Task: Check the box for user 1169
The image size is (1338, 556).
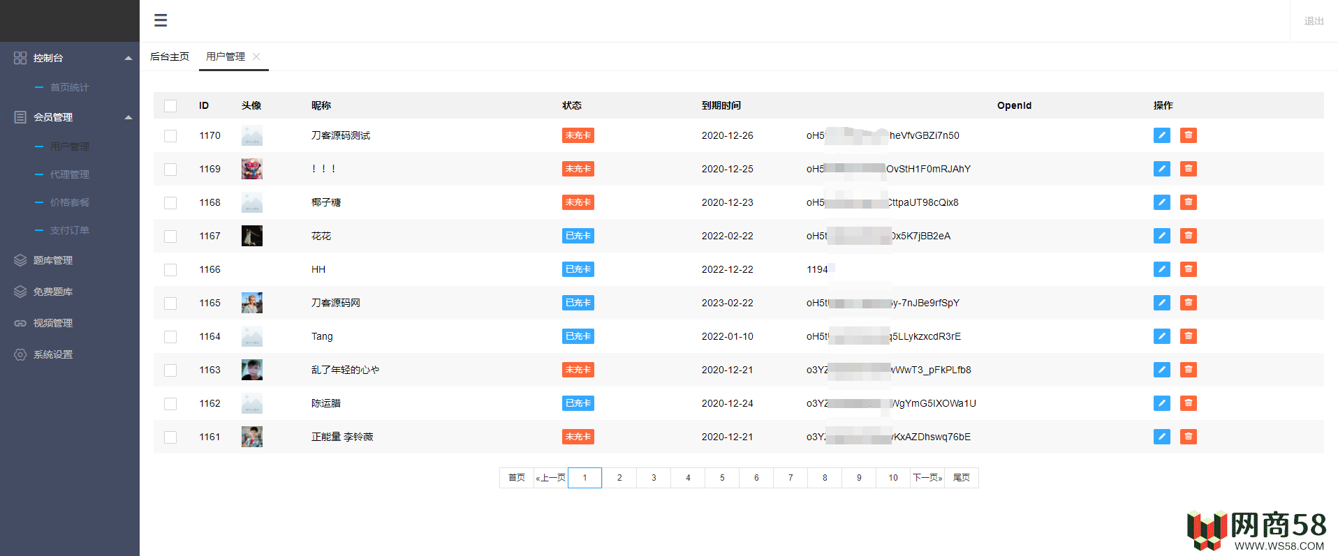Action: pos(170,170)
